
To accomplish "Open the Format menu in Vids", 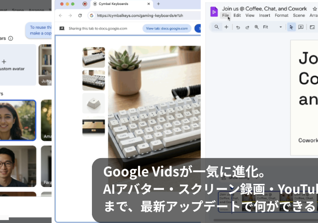I will click(x=281, y=15).
